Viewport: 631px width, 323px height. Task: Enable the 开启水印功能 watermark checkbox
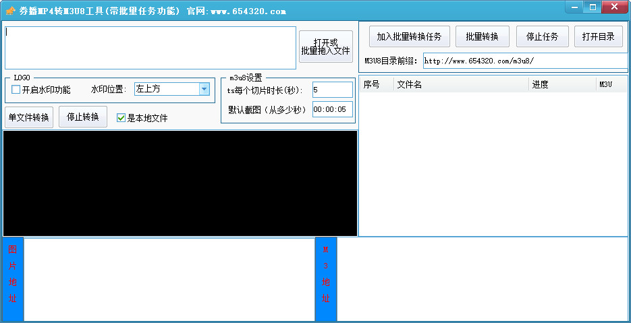coord(16,90)
